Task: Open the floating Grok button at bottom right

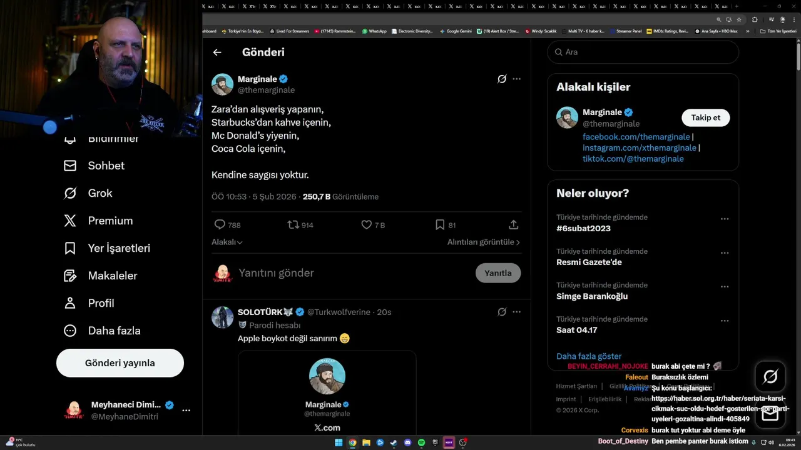Action: click(x=770, y=376)
